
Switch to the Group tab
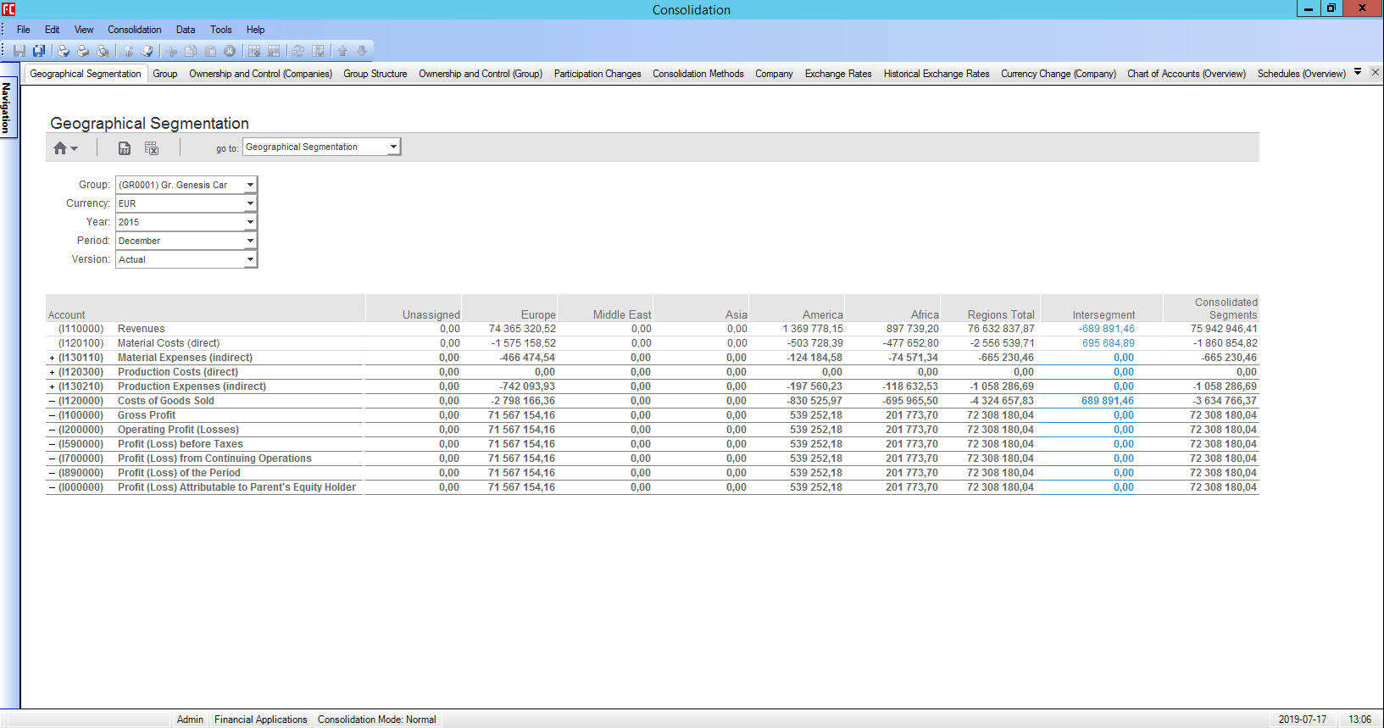tap(165, 74)
